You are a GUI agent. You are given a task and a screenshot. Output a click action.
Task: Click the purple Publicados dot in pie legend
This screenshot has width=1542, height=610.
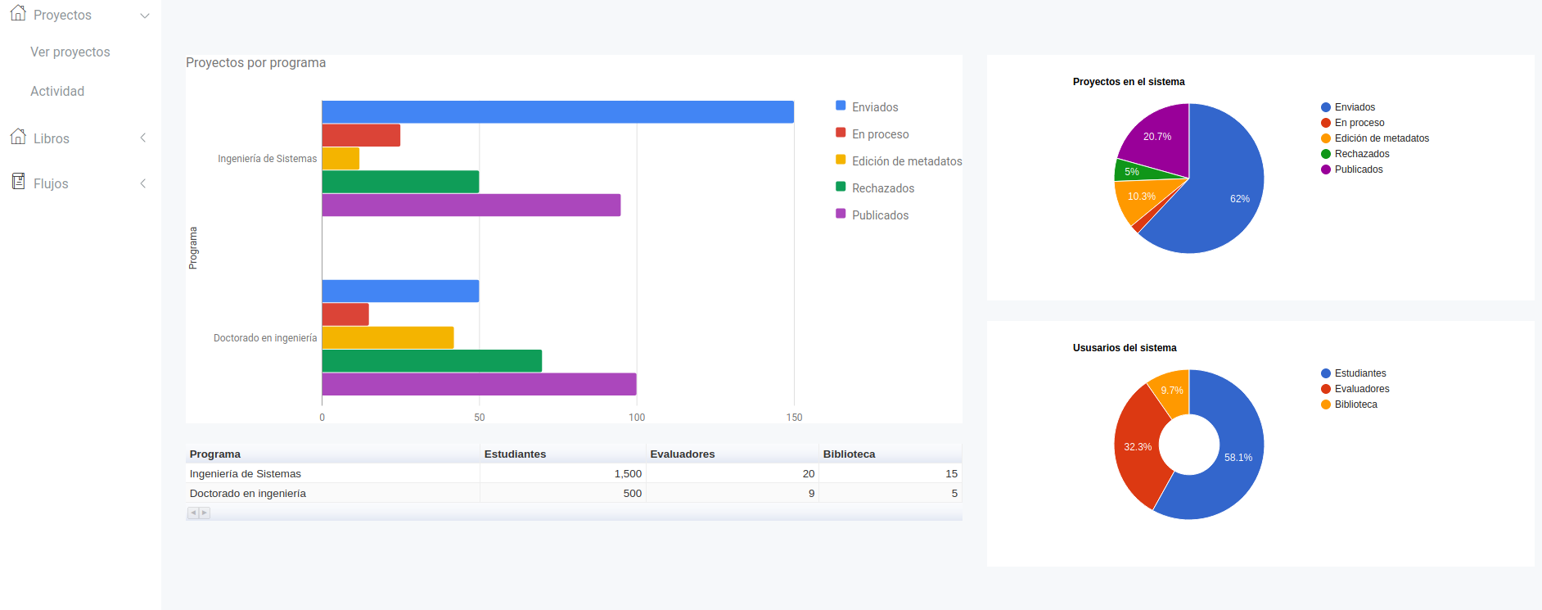point(1325,169)
